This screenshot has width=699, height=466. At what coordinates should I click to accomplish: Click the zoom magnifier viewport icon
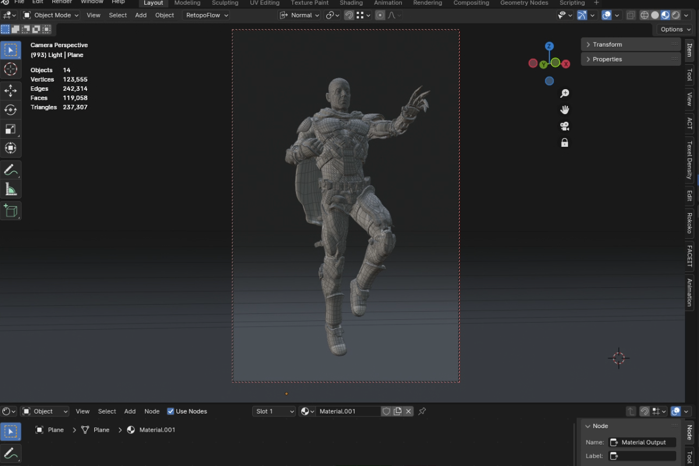click(564, 94)
